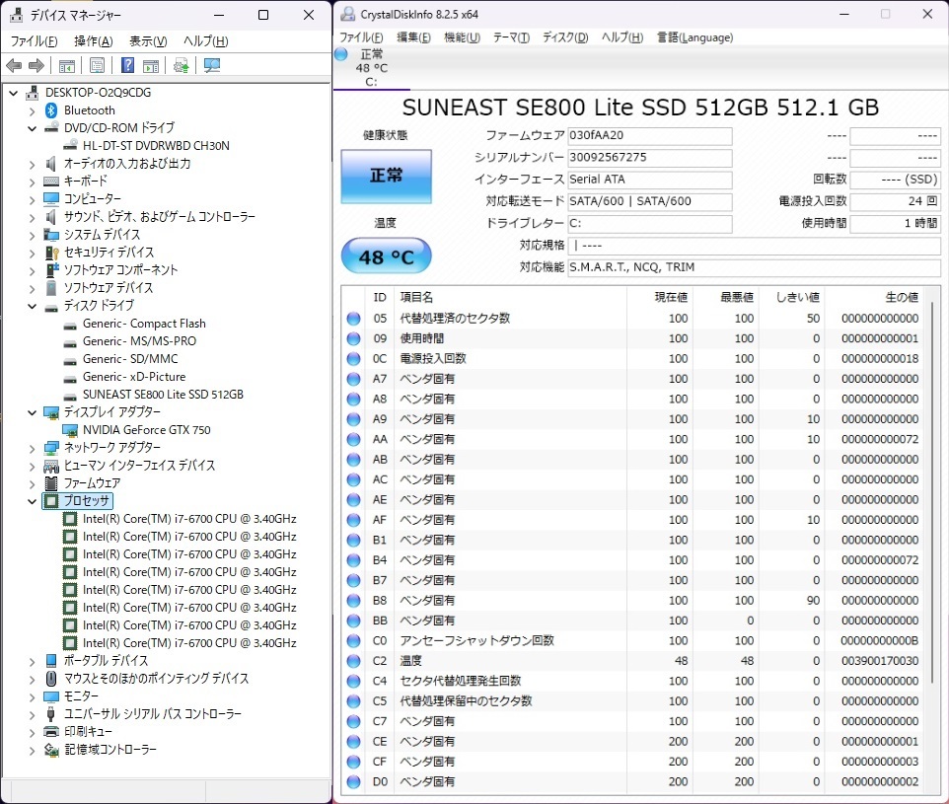
Task: Click the Scan for hardware changes icon
Action: pos(210,65)
